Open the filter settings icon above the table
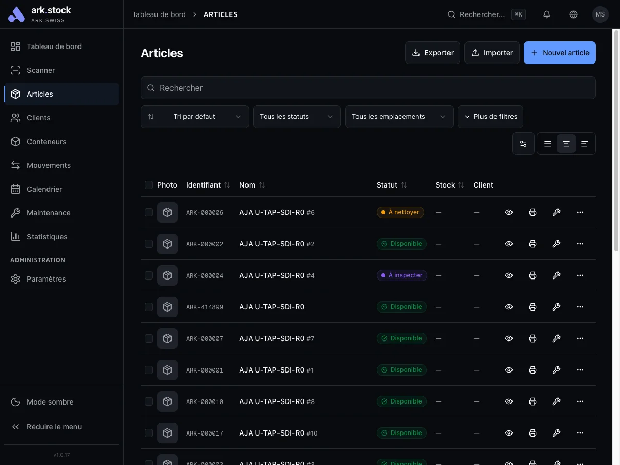The image size is (620, 465). coord(523,143)
